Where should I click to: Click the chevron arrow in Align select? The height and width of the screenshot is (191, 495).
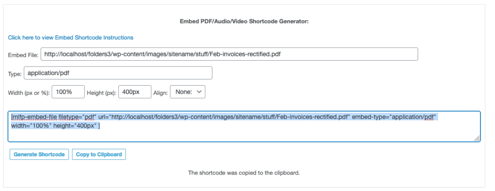(199, 92)
